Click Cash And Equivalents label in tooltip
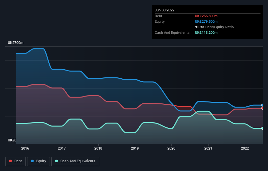The height and width of the screenshot is (171, 268). pos(172,33)
